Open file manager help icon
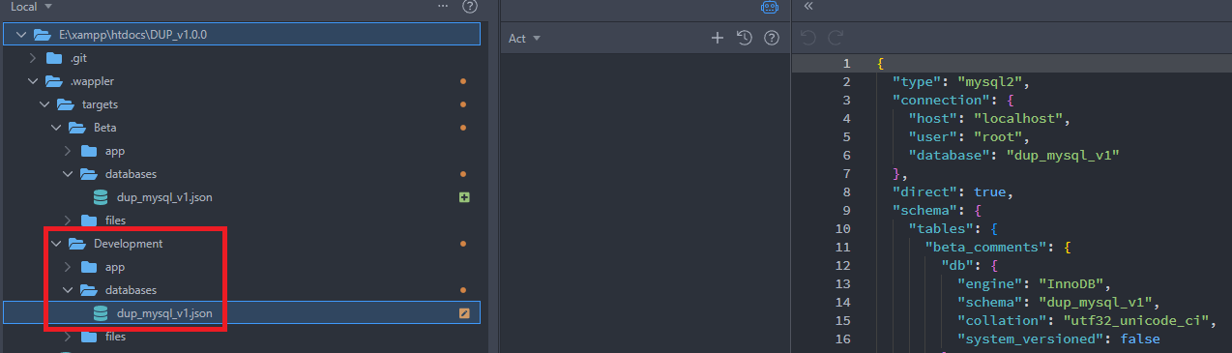1232x353 pixels. [470, 7]
